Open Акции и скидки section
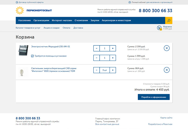The image size is (188, 129). point(51,28)
